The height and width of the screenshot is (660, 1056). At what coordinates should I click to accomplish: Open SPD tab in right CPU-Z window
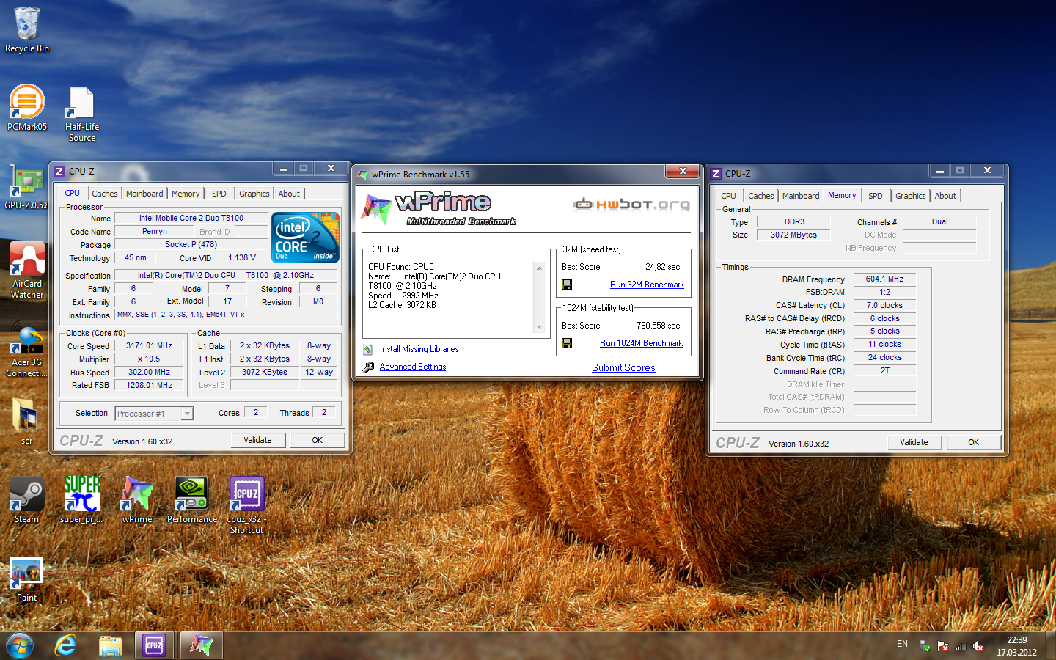pyautogui.click(x=875, y=196)
